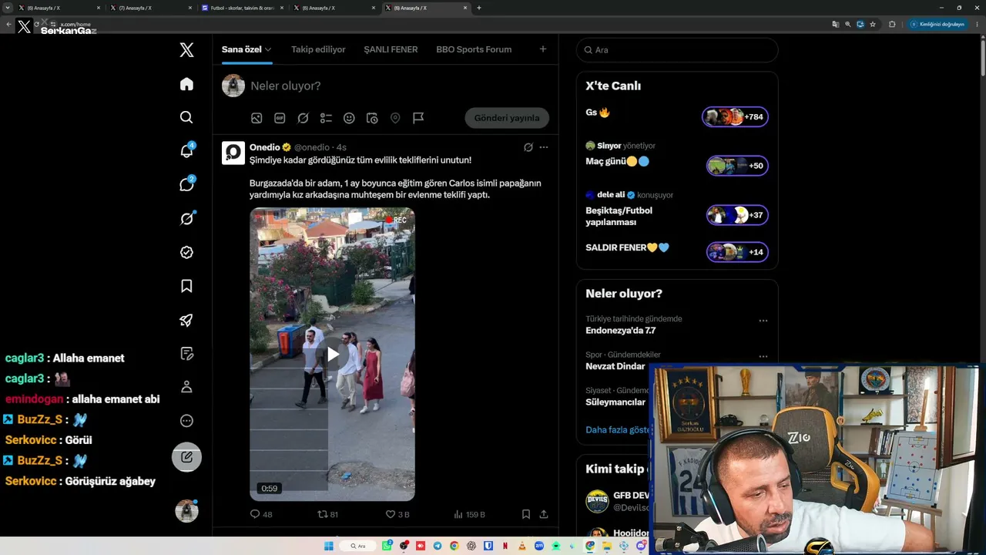986x555 pixels.
Task: Click the Grok icon in the composer toolbar
Action: point(303,118)
